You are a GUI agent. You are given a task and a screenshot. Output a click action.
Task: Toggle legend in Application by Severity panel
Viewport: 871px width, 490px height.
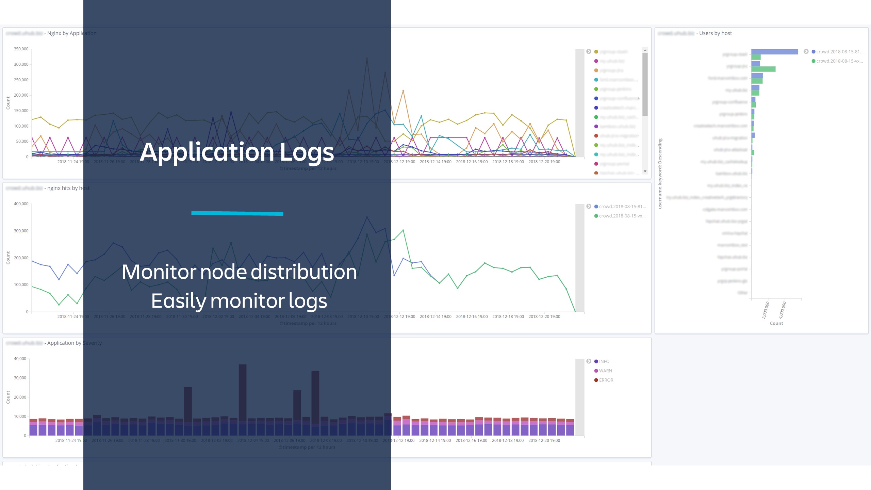coord(589,361)
